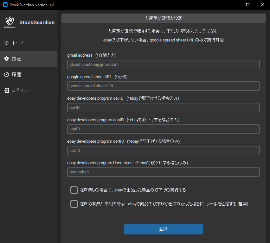270x243 pixels.
Task: Click the StockGuardian title text in sidebar
Action: tap(37, 22)
